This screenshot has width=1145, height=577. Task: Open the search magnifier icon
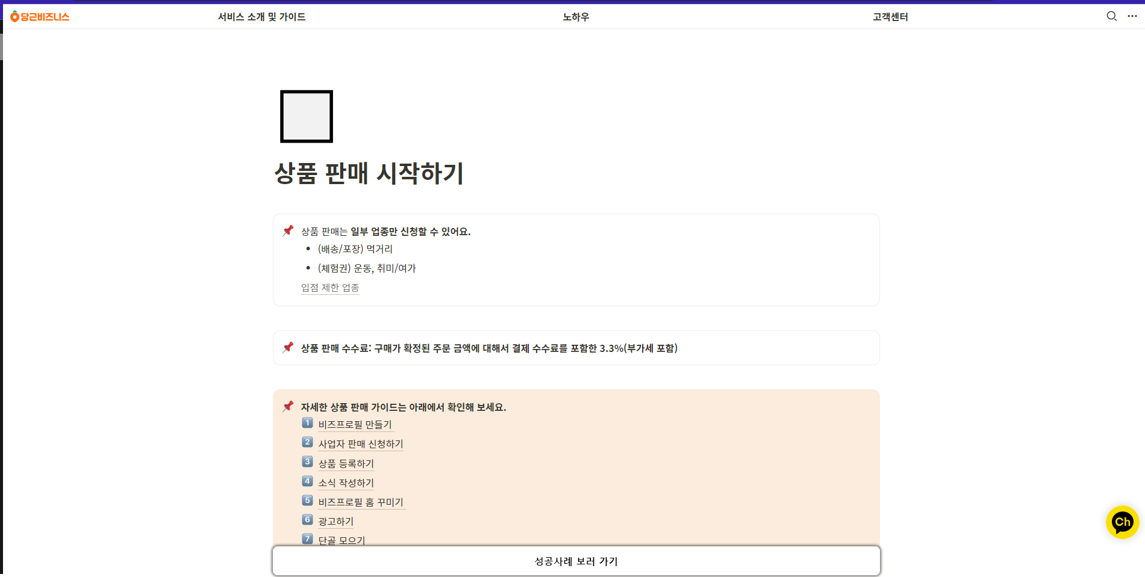coord(1112,16)
